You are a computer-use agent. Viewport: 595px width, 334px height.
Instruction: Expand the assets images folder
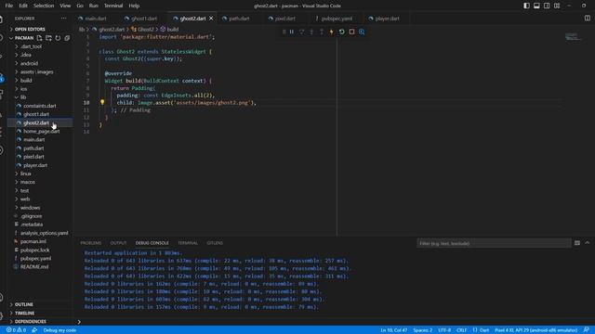pos(36,72)
